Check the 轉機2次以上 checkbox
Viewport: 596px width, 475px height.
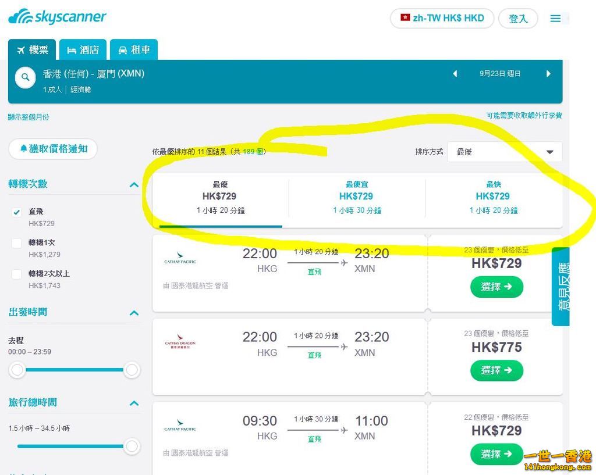(x=17, y=274)
